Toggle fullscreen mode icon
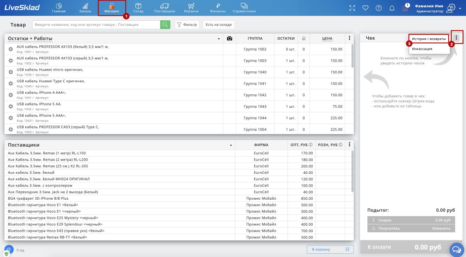Viewport: 466px width, 257px height. point(352,8)
